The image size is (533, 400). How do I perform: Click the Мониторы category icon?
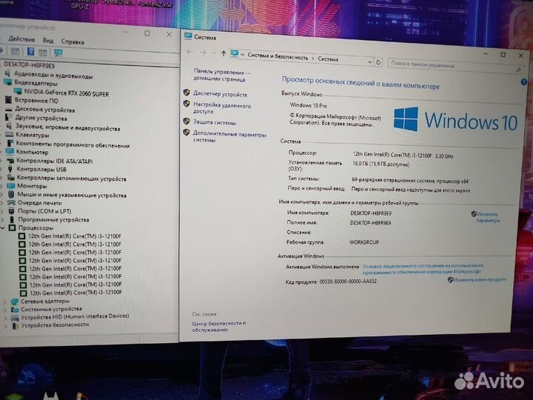[x=11, y=186]
